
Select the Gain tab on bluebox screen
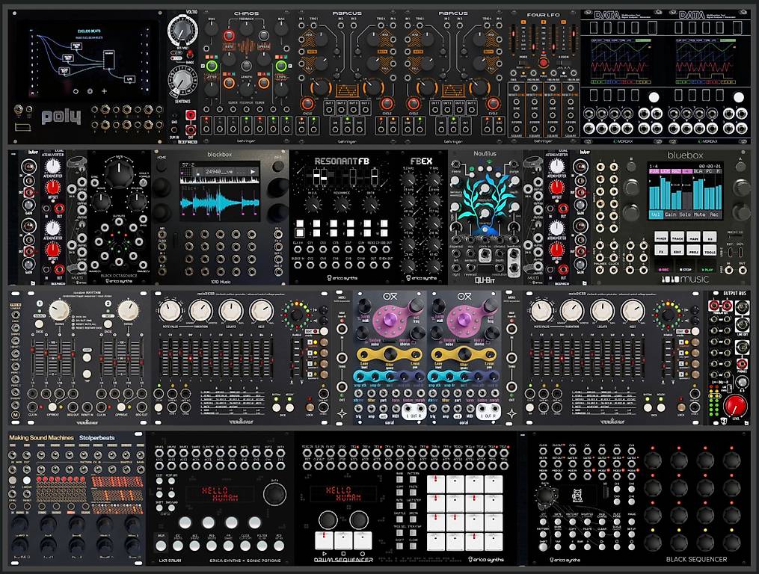(x=671, y=214)
